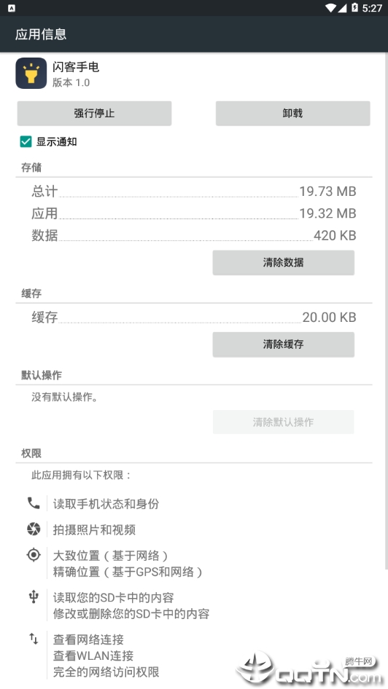Open the 拍摄照片和视频 permission entry
The width and height of the screenshot is (388, 689).
coord(94,530)
